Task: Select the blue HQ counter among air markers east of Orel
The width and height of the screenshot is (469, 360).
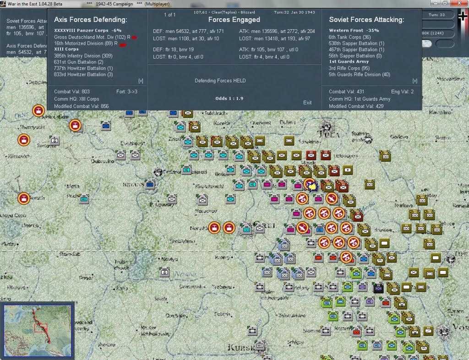Action: tap(319, 229)
